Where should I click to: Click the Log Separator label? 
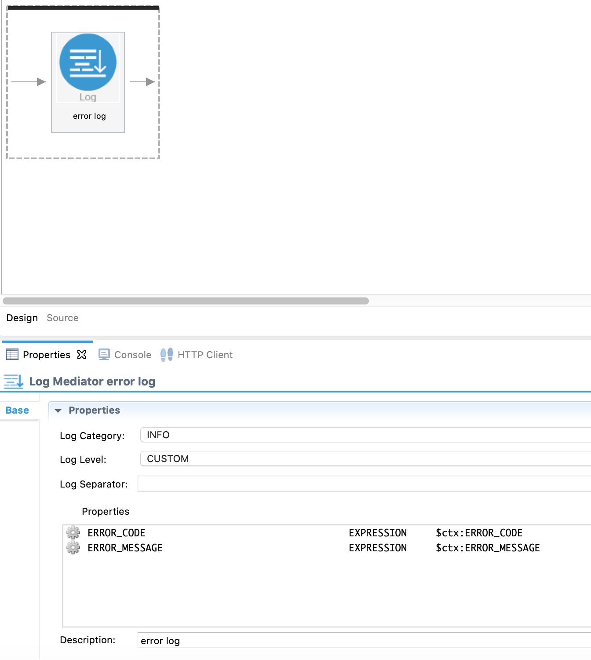coord(94,484)
